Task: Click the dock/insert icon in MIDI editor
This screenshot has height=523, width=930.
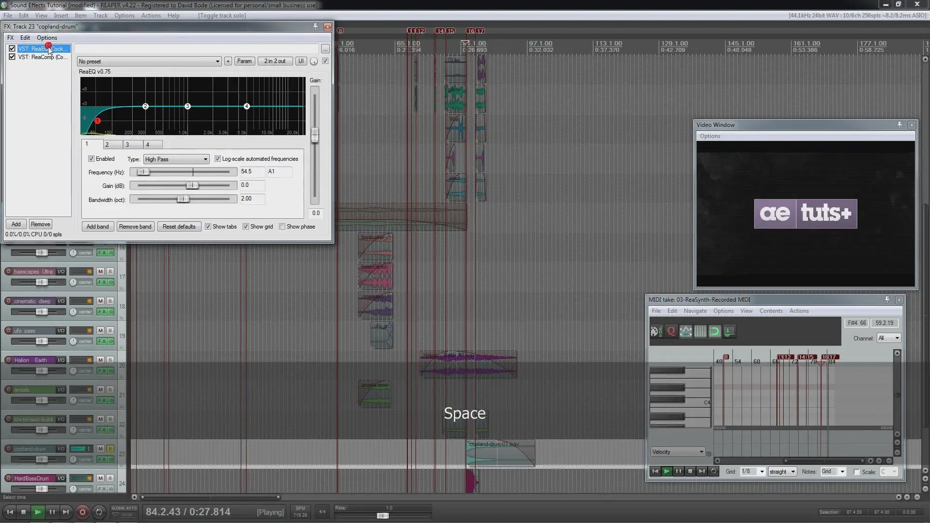Action: tap(729, 332)
